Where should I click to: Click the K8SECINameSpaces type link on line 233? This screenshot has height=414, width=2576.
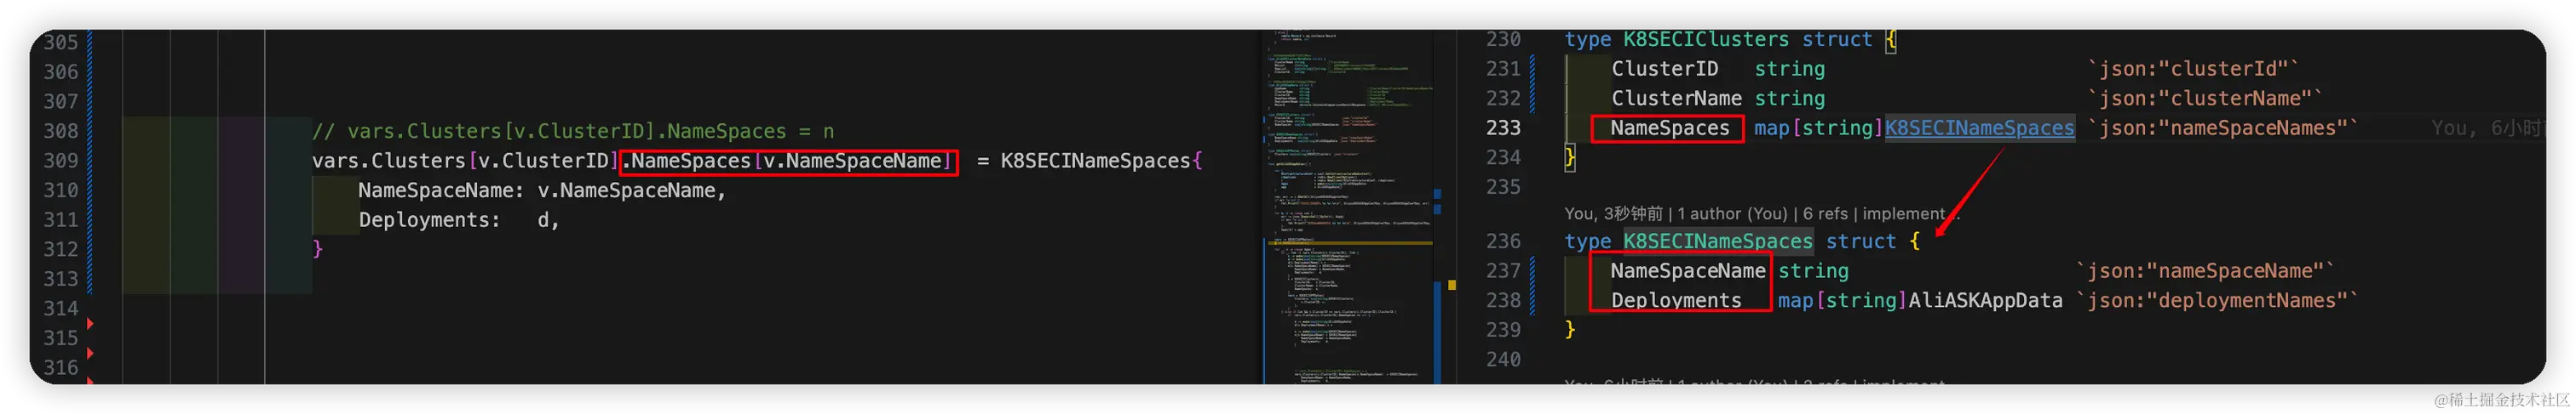(x=1979, y=128)
